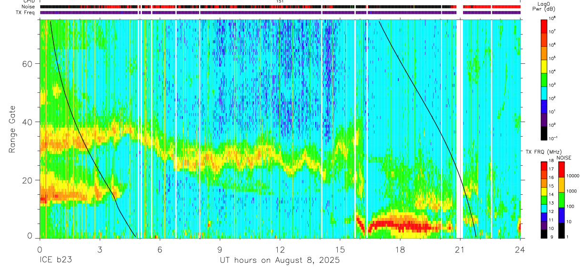Click the y-axis tick label '20'
585x270 pixels.
coord(29,180)
